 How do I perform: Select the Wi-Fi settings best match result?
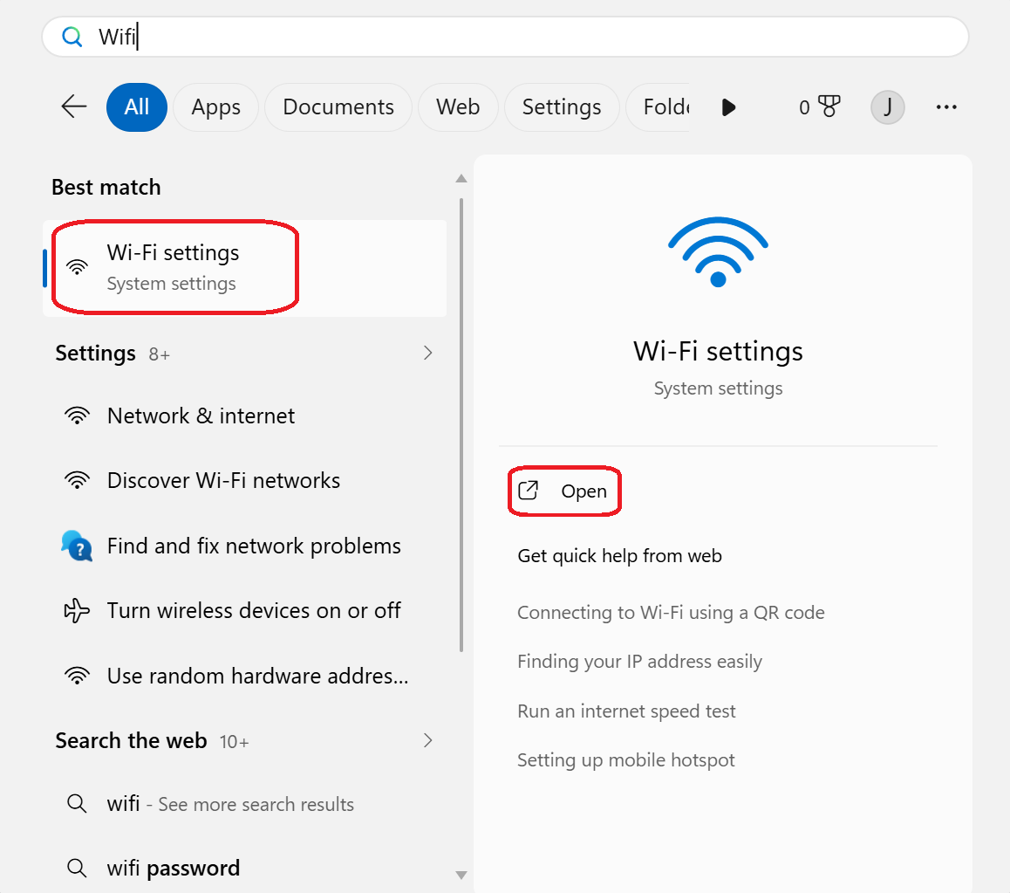tap(245, 268)
